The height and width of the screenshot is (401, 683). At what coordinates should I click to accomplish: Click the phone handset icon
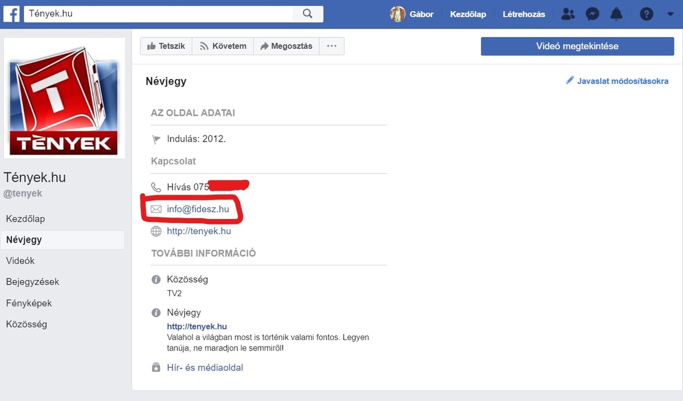click(x=156, y=187)
